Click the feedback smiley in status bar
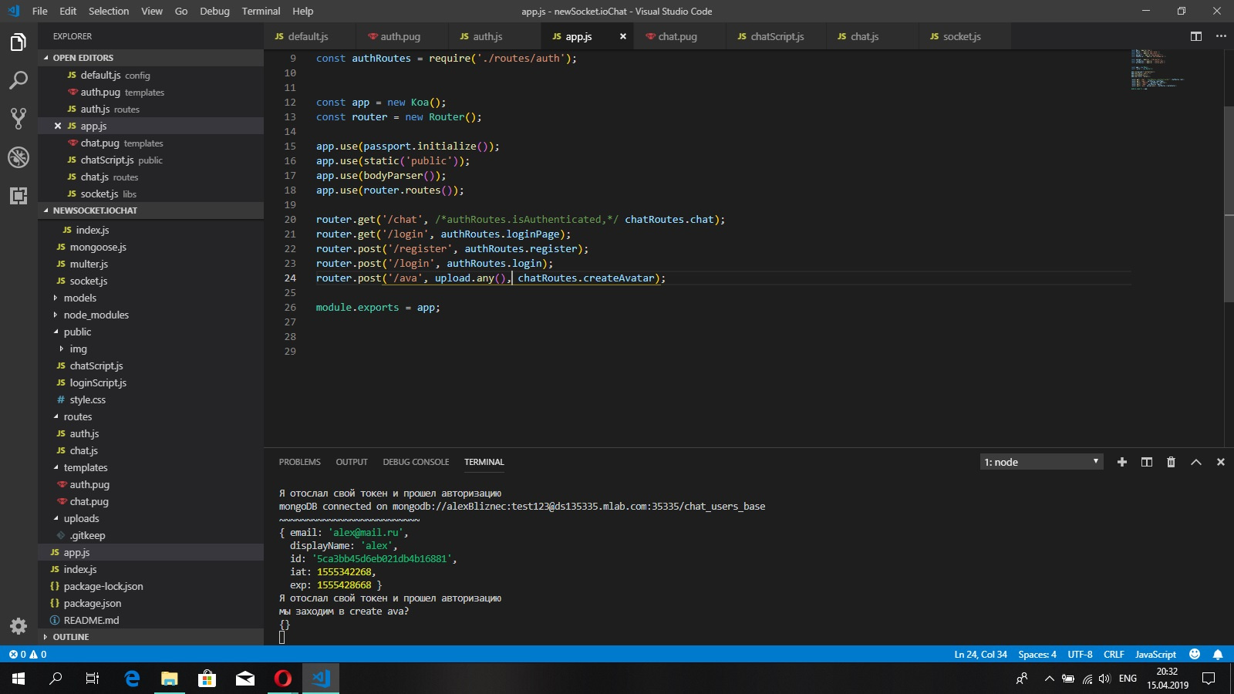Viewport: 1234px width, 694px height. point(1195,654)
